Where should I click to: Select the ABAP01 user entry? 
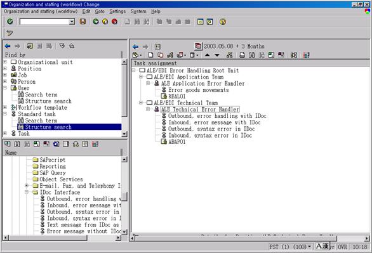pos(176,141)
